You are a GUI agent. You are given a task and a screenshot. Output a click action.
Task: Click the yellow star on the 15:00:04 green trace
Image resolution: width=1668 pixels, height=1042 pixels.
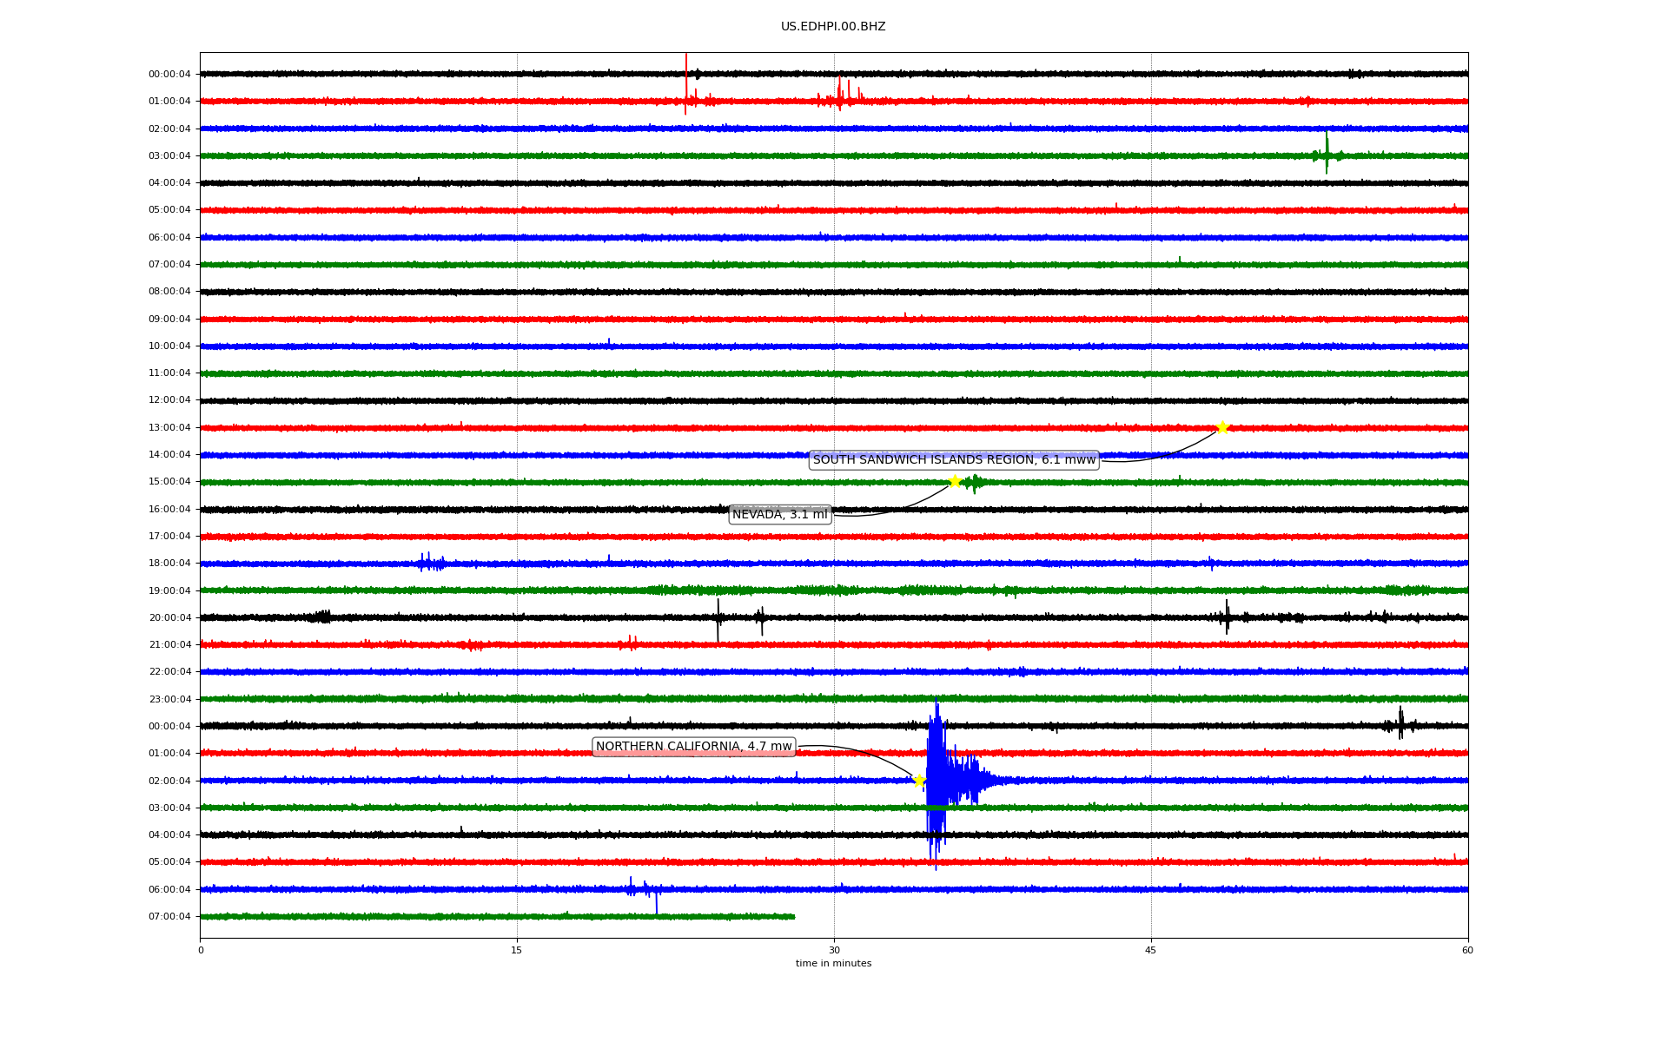[x=955, y=481]
